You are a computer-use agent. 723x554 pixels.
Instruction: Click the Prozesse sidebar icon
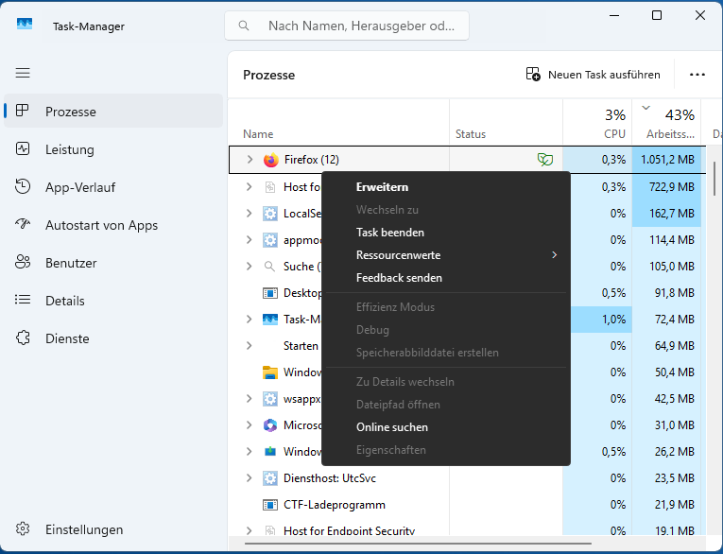(x=22, y=111)
